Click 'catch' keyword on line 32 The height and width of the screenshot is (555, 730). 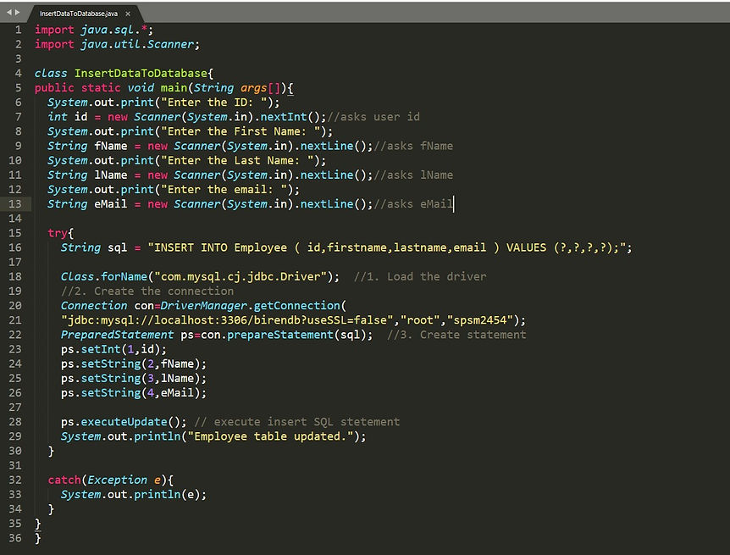click(64, 480)
